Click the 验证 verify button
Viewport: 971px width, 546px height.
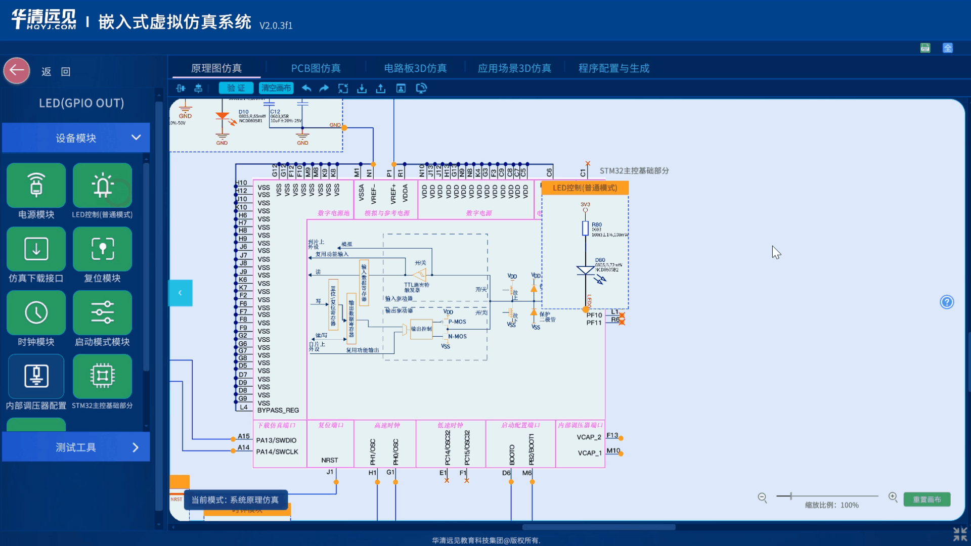236,88
